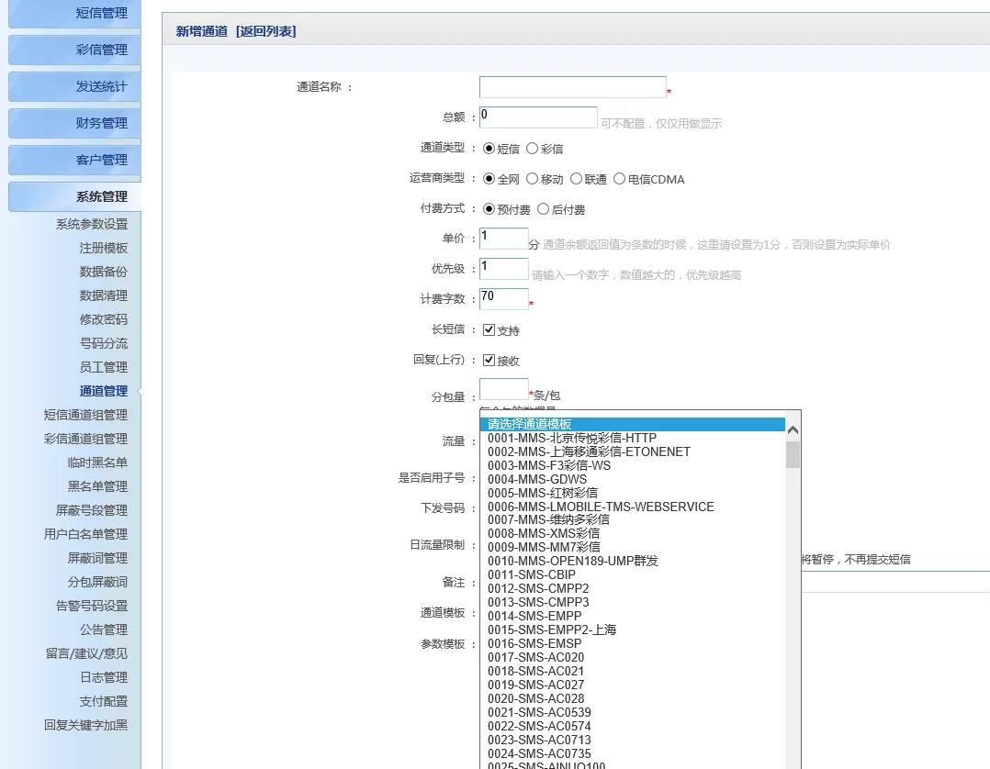This screenshot has height=769, width=990.
Task: Click the dropdown list scroll-up arrow
Action: 793,429
